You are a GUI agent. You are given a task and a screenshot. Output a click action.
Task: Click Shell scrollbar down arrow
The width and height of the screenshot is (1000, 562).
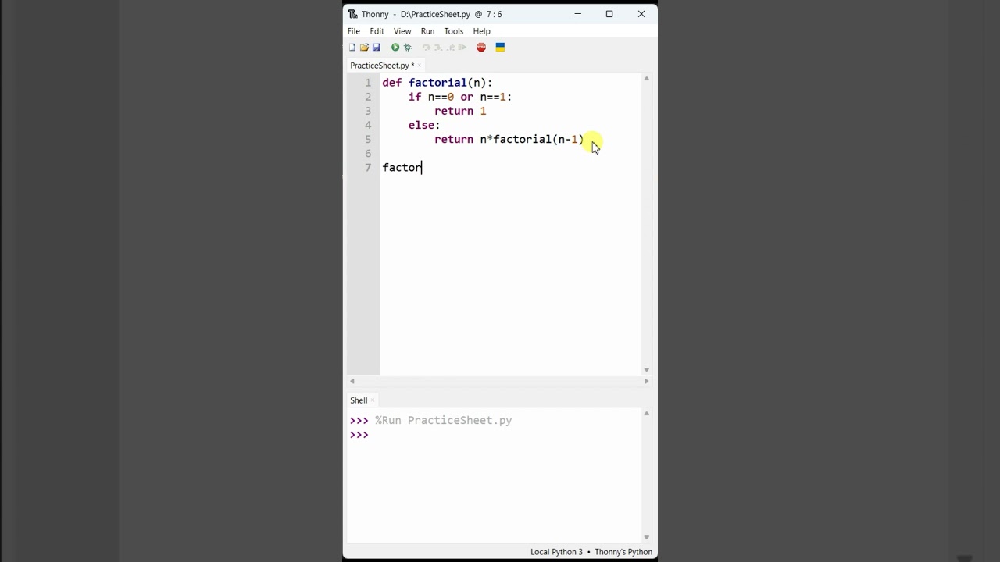click(x=647, y=537)
